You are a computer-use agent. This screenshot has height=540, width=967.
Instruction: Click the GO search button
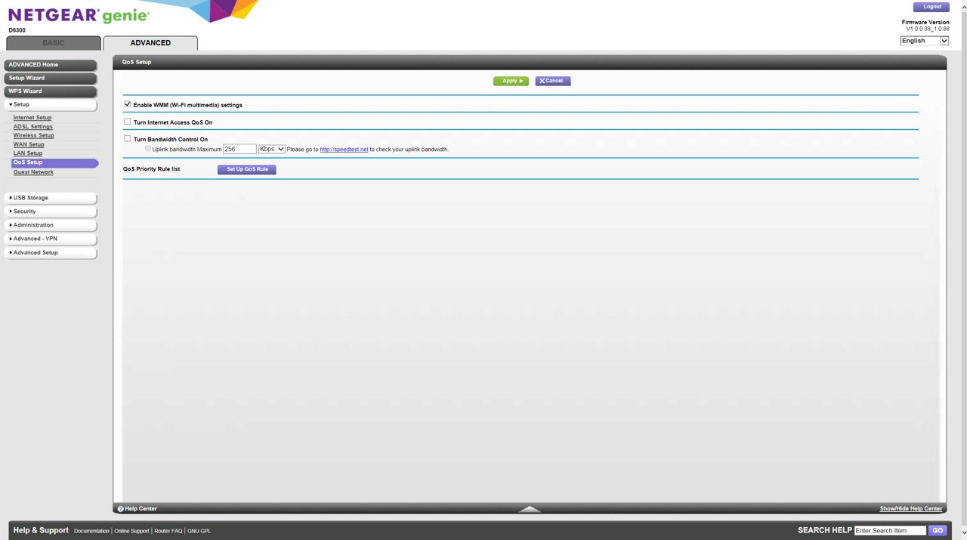[938, 530]
